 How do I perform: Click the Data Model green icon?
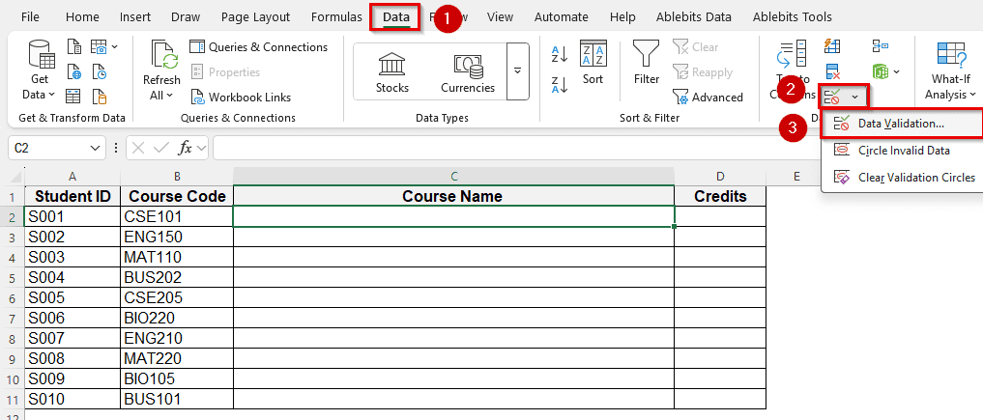click(x=880, y=71)
